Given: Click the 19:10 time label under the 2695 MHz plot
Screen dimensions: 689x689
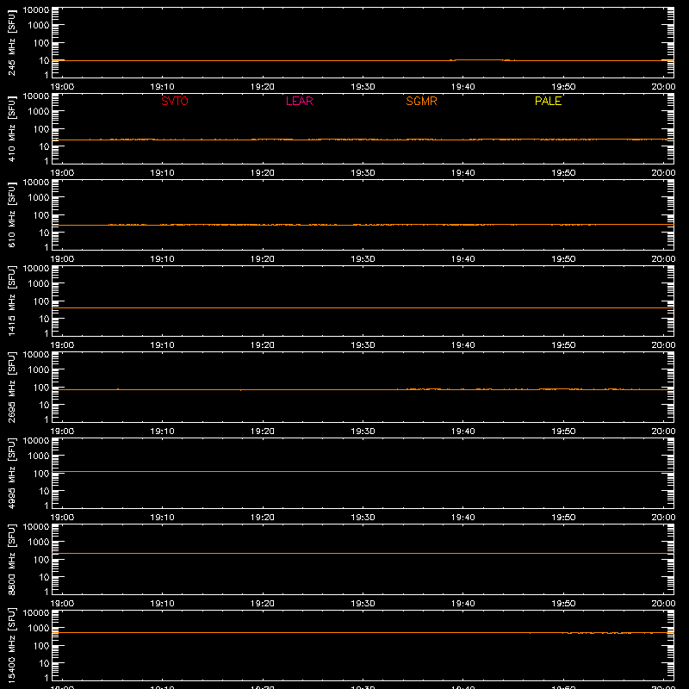Looking at the screenshot, I should coord(162,431).
